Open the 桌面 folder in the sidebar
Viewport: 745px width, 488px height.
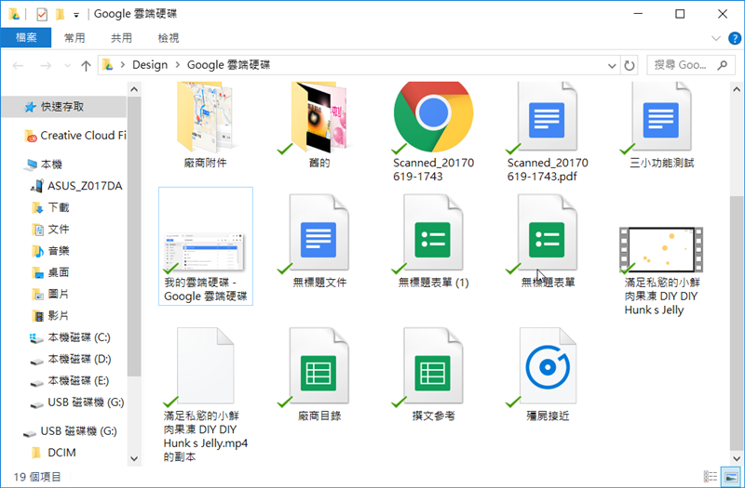pos(51,272)
